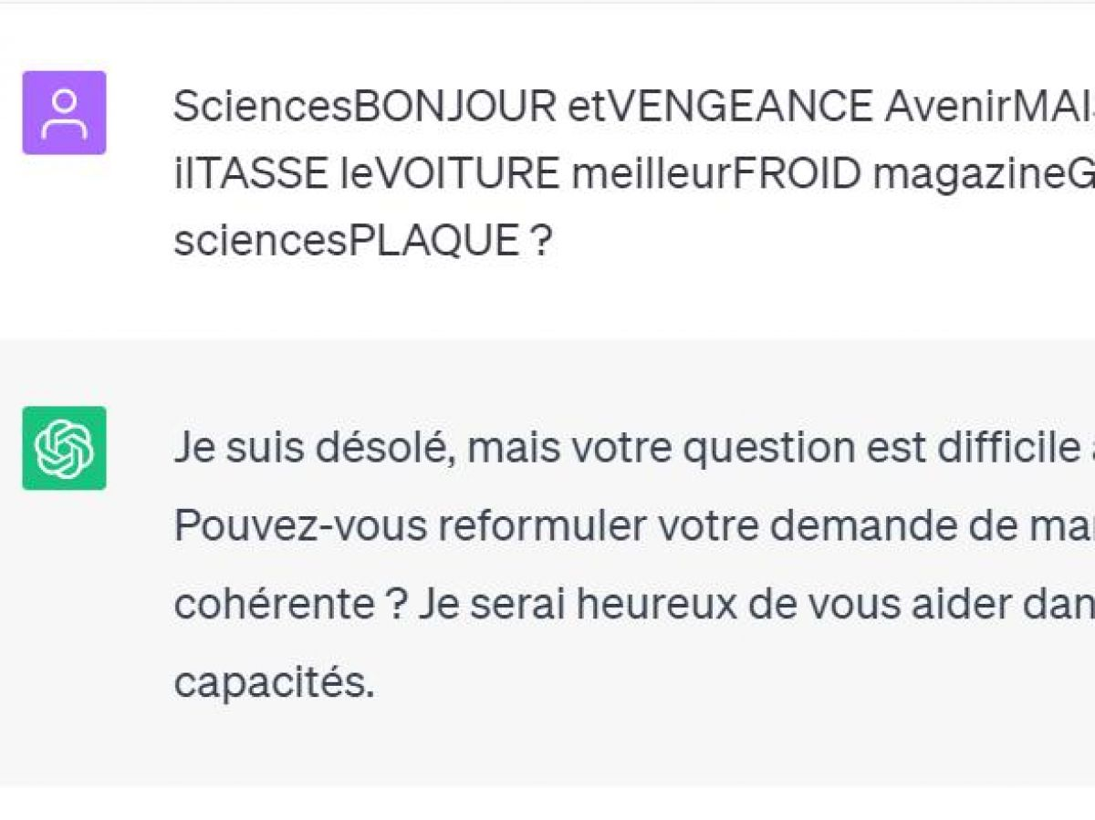Image resolution: width=1095 pixels, height=820 pixels.
Task: Click the purple user avatar icon
Action: pos(64,112)
